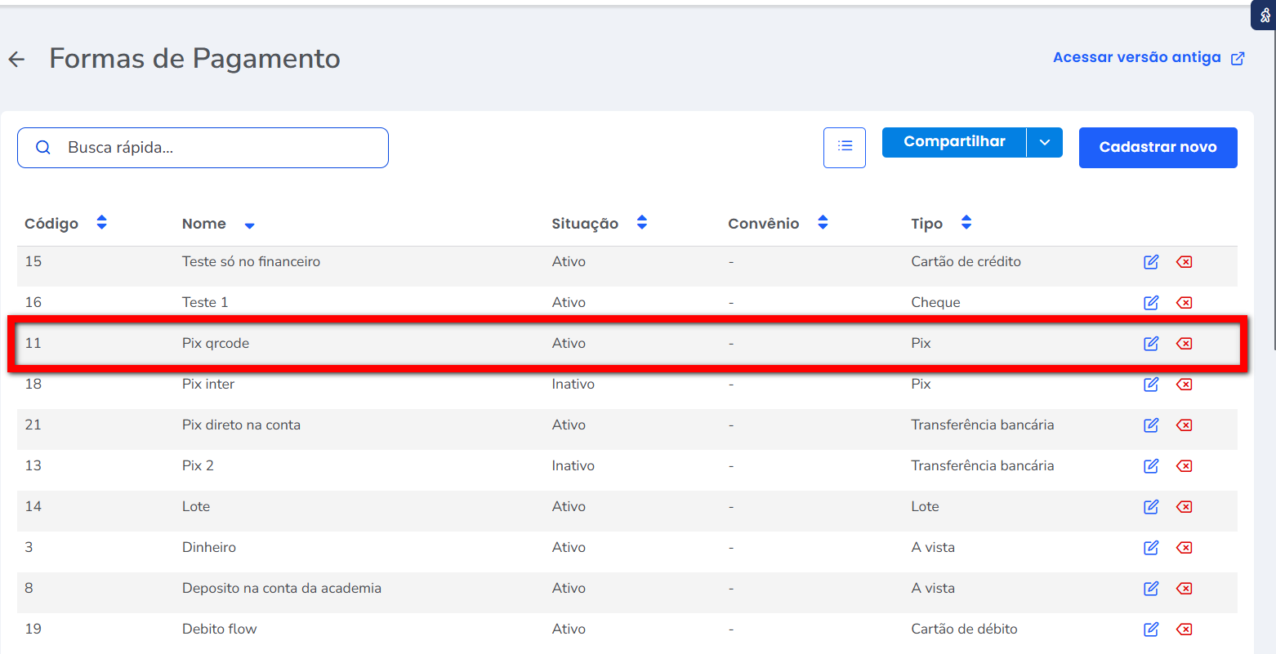Image resolution: width=1276 pixels, height=654 pixels.
Task: Delete the Pix inter payment method
Action: tap(1184, 385)
